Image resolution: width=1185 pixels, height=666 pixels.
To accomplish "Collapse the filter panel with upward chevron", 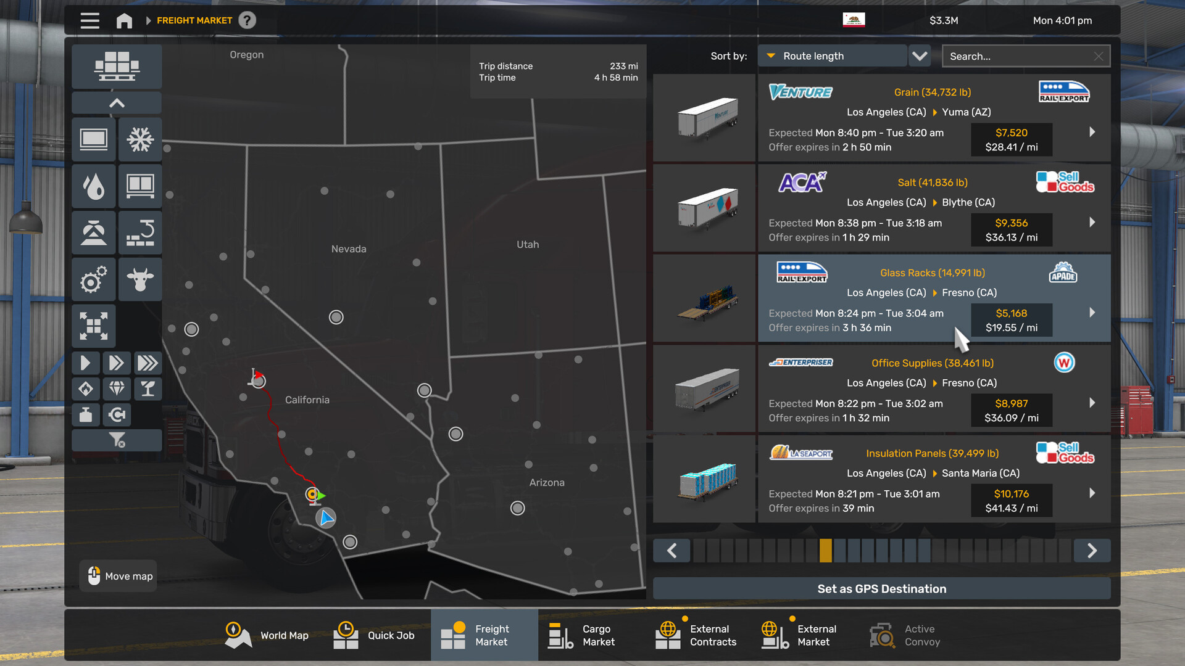I will 116,102.
